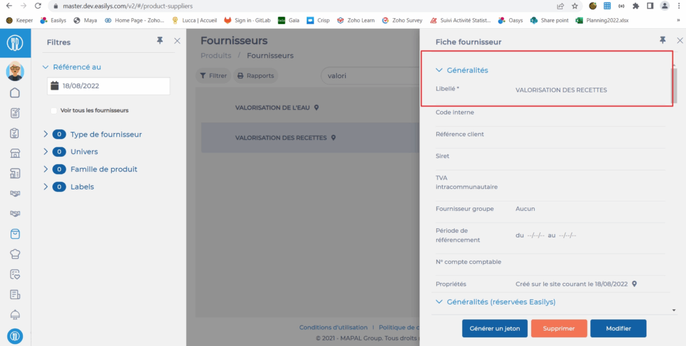Click the bell icon in sidebar
The image size is (686, 346).
(x=15, y=315)
